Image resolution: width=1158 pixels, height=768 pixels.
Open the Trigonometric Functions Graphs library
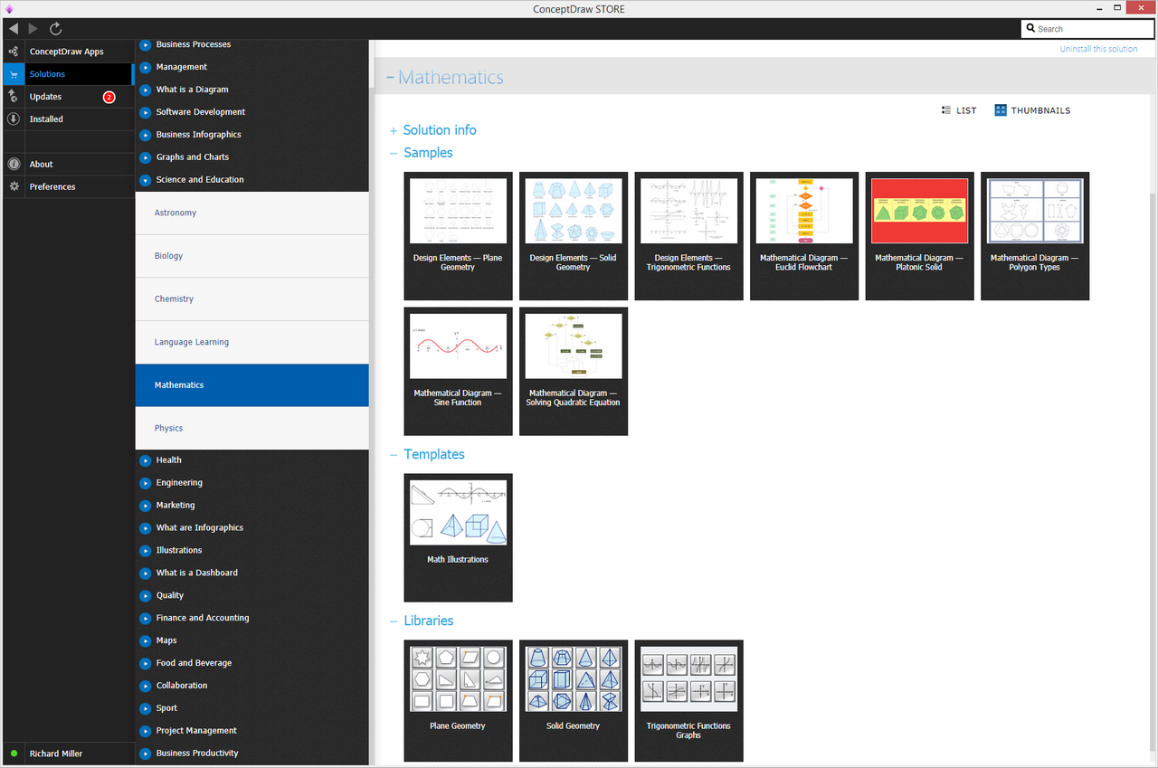[x=688, y=701]
